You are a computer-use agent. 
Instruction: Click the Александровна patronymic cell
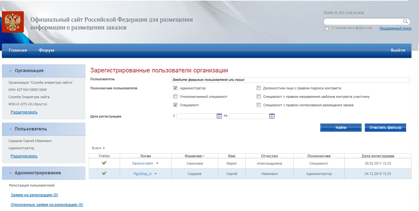pyautogui.click(x=270, y=163)
